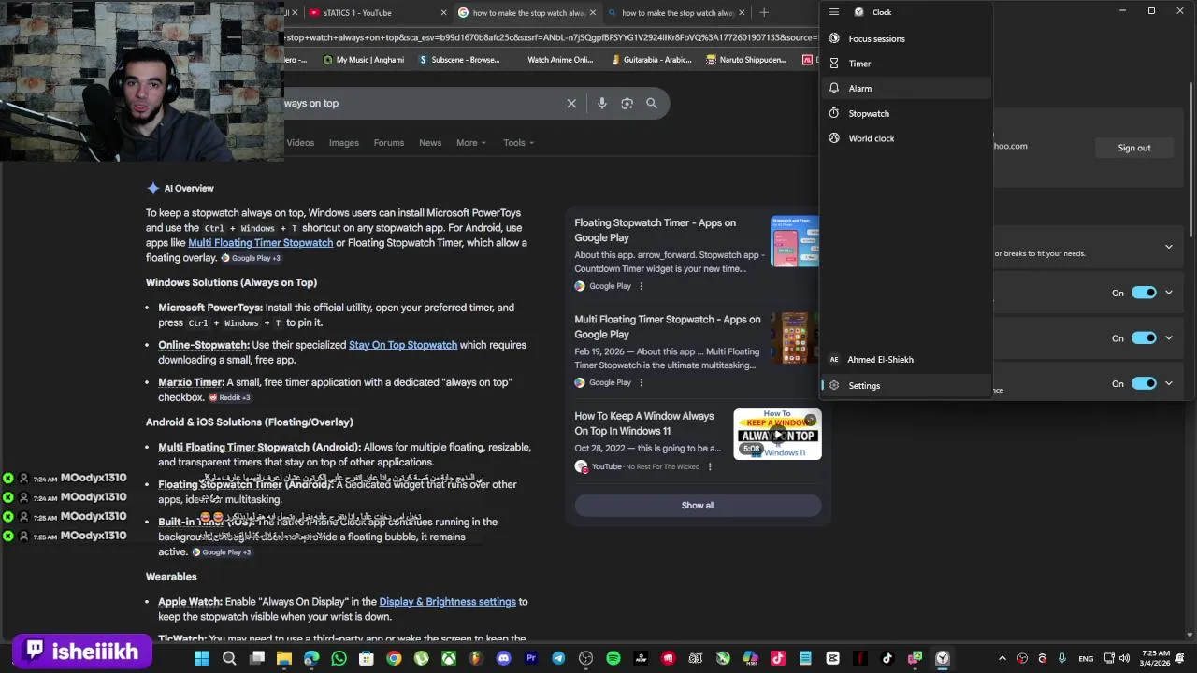The height and width of the screenshot is (673, 1197).
Task: Select Settings in the Clock navigation pane
Action: point(905,385)
